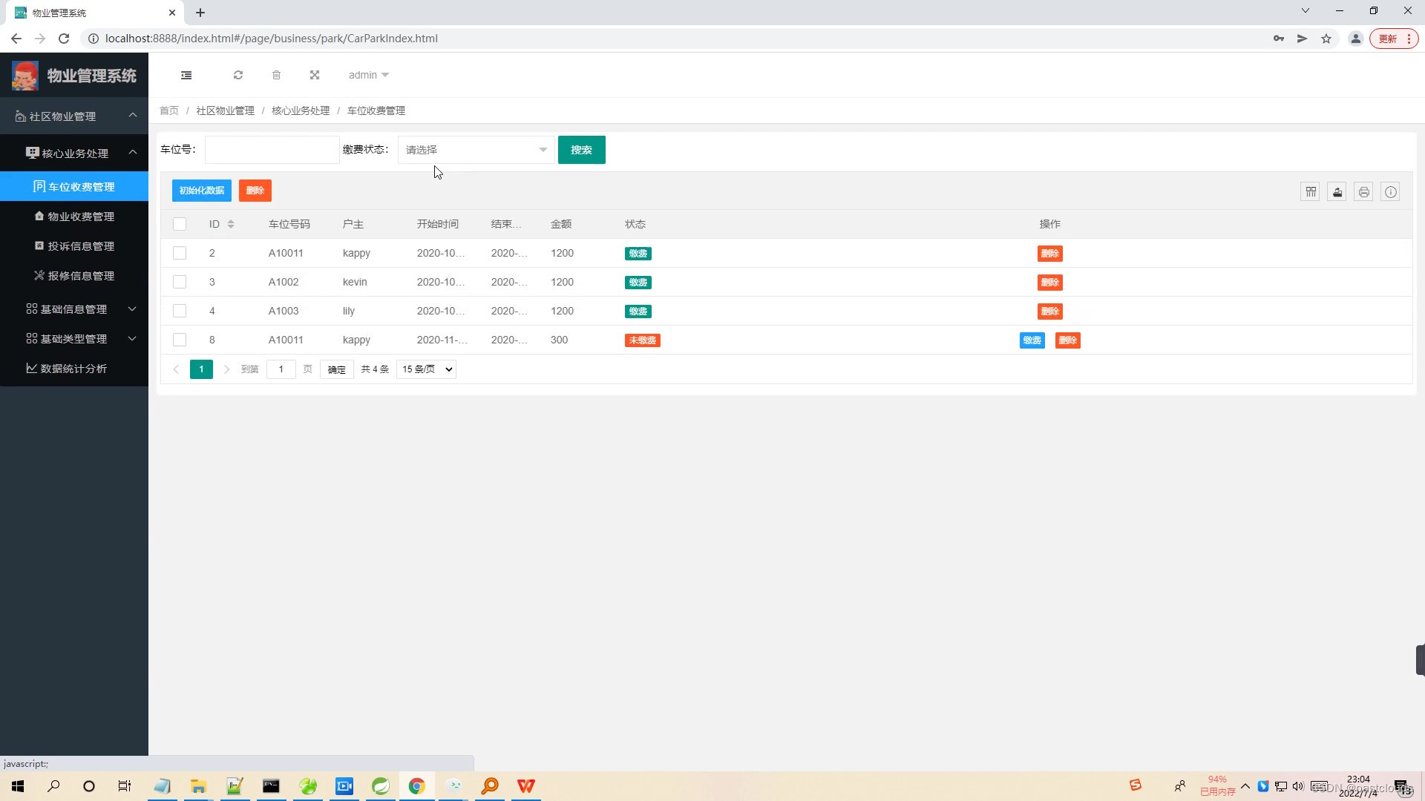Screen dimensions: 1425x801
Task: Check the row checkbox for ID 8
Action: tap(180, 340)
